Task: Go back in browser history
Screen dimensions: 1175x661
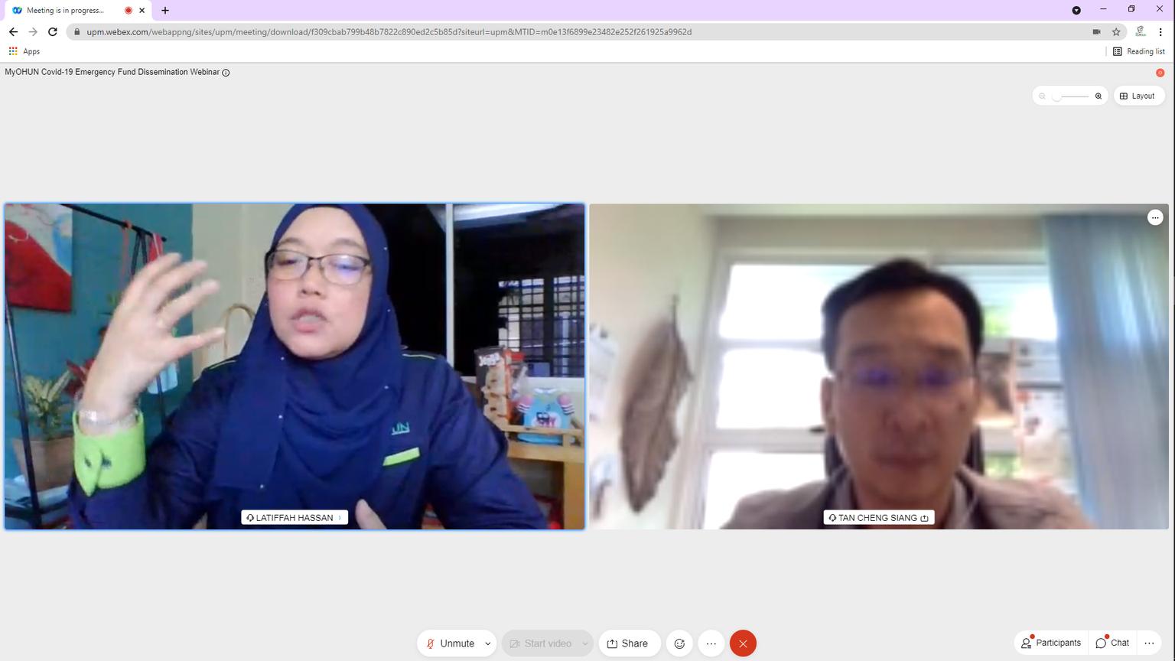Action: 13,31
